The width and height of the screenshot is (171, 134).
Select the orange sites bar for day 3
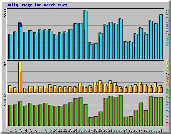pyautogui.click(x=21, y=82)
